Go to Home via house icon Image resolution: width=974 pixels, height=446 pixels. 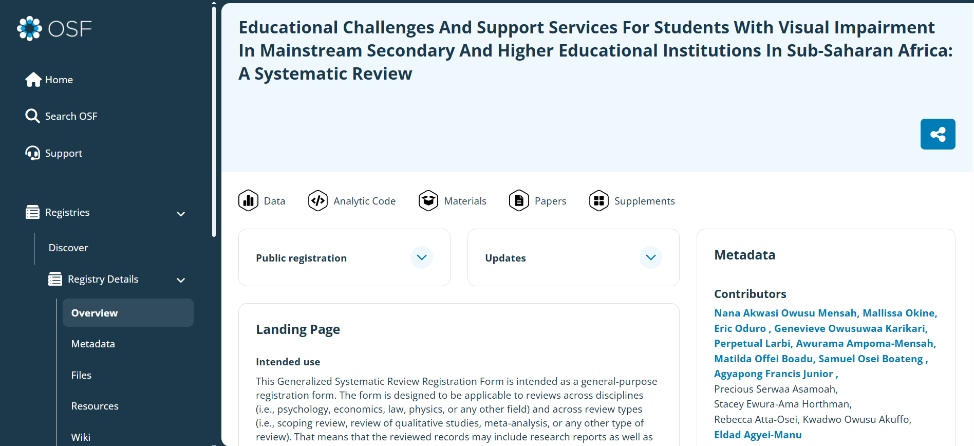[x=33, y=80]
